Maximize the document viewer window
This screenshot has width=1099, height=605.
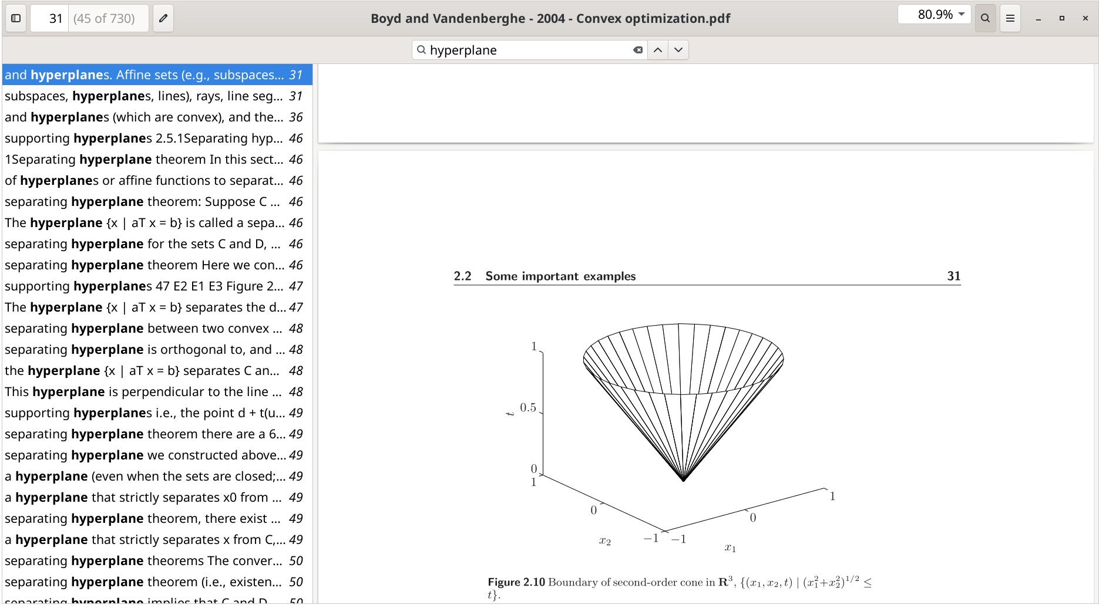click(1062, 18)
